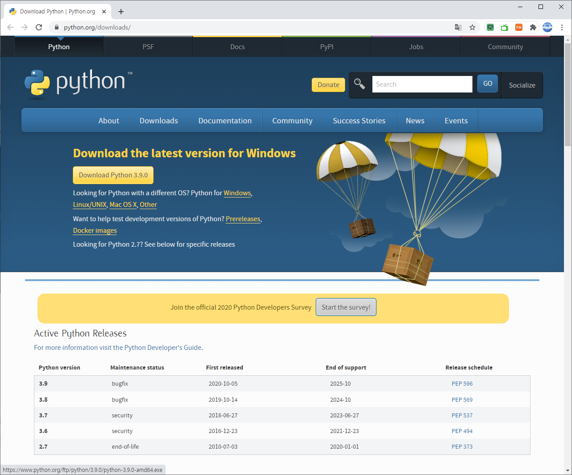
Task: Open the PEP 494 link
Action: (x=462, y=431)
